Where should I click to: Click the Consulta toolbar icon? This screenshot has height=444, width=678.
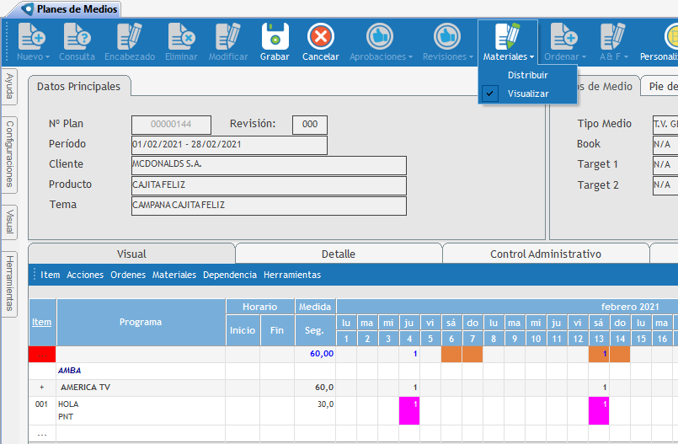coord(77,37)
